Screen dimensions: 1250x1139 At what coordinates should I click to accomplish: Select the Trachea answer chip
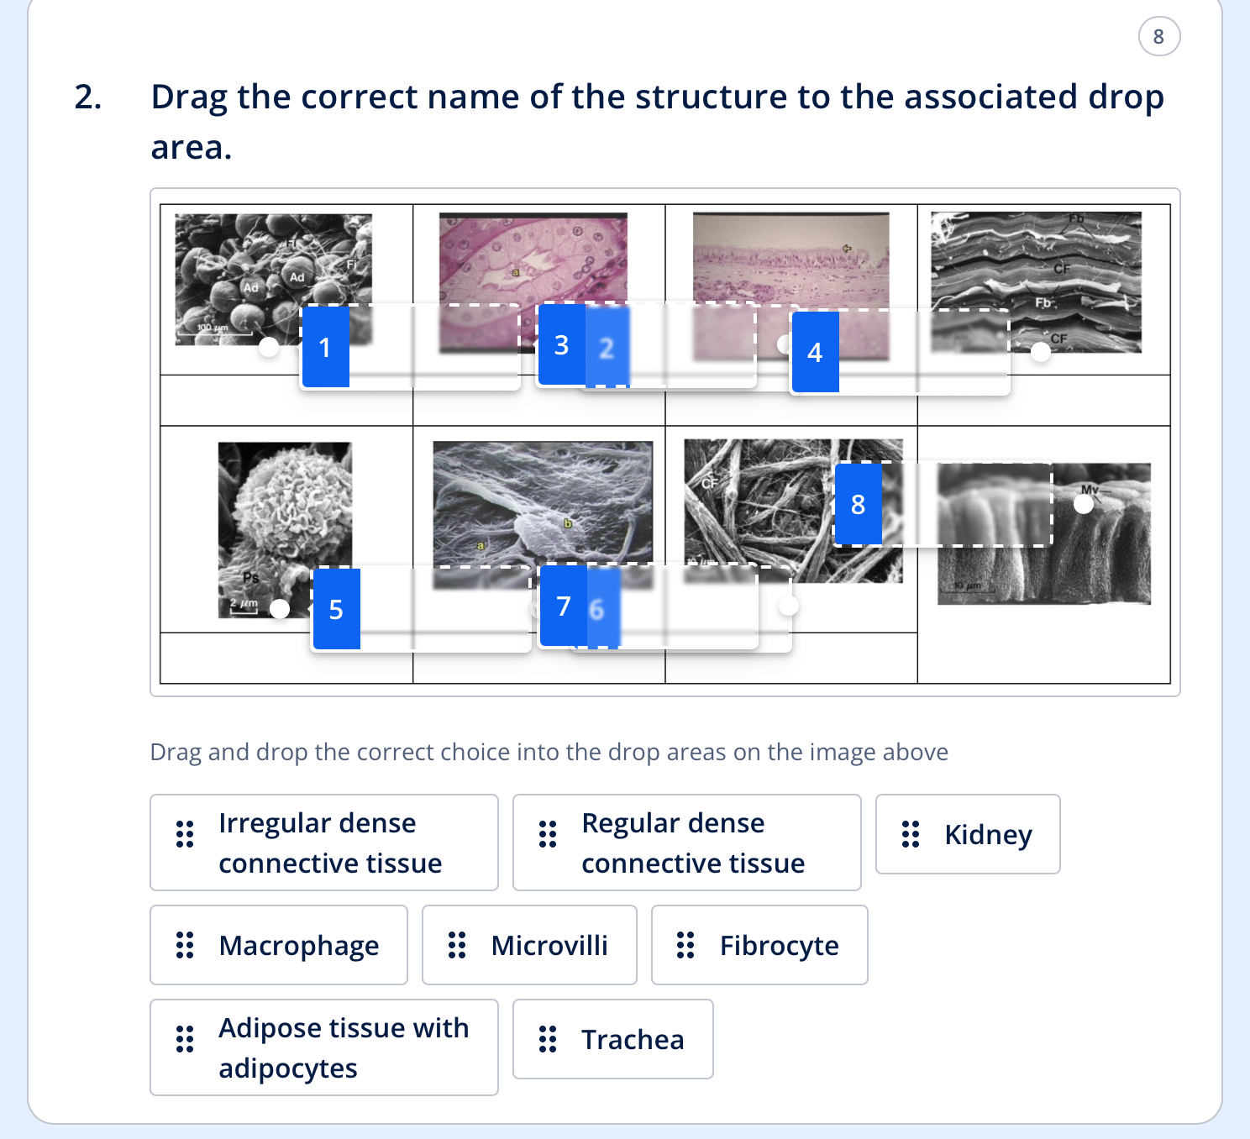click(612, 1040)
